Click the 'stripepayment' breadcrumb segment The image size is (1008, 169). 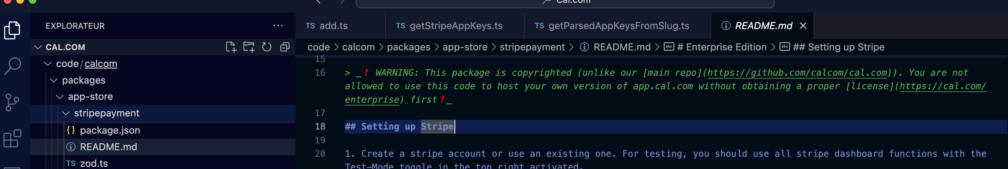[532, 47]
